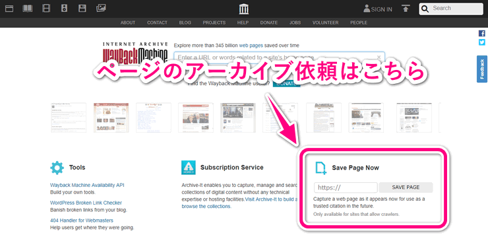Viewport: 488px width, 241px height.
Task: Open the third site thumbnail in carousel
Action: (154, 118)
